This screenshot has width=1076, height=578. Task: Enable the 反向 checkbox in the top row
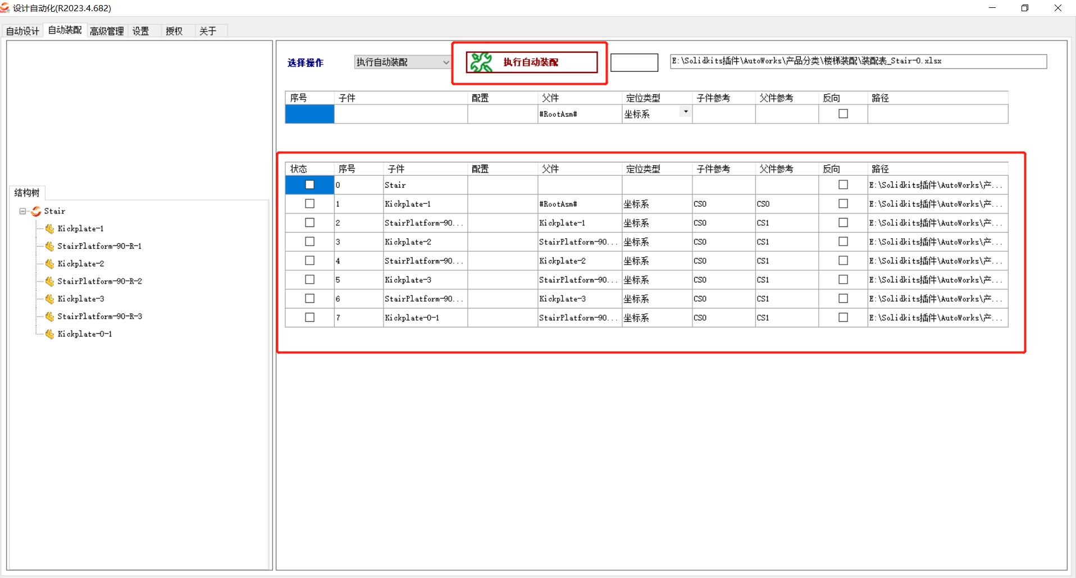[x=843, y=113]
